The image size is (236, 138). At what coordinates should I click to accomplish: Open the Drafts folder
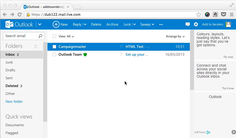pyautogui.click(x=10, y=70)
